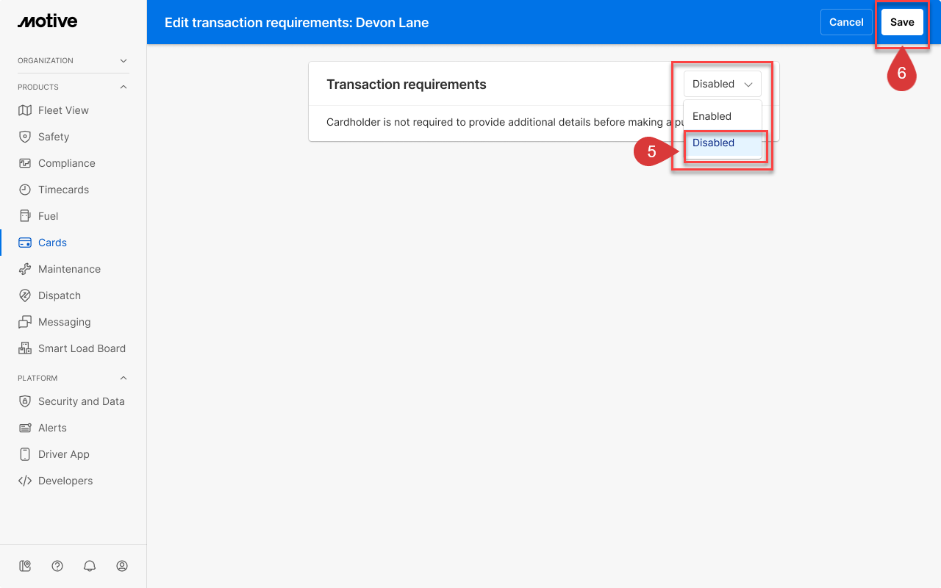Navigate to Safety
This screenshot has height=588, width=941.
(x=54, y=137)
